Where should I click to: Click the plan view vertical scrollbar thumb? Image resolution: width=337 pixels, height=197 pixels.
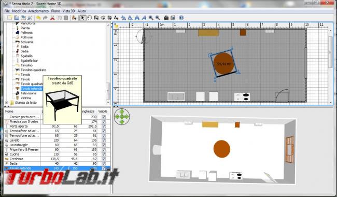[x=331, y=52]
